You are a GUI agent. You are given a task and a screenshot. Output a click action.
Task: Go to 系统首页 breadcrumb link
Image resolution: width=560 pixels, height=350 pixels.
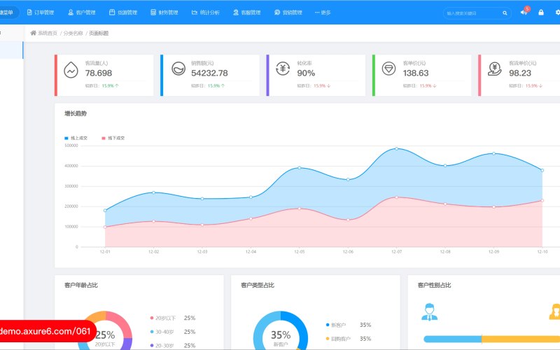pyautogui.click(x=48, y=33)
